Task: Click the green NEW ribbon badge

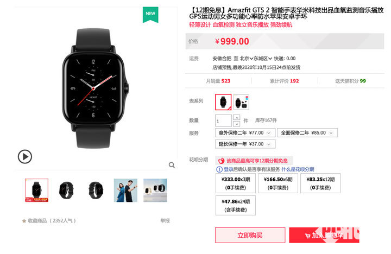Action: click(150, 15)
